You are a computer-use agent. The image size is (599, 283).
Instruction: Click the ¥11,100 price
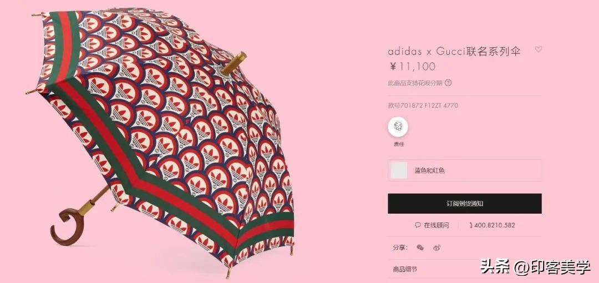click(412, 67)
